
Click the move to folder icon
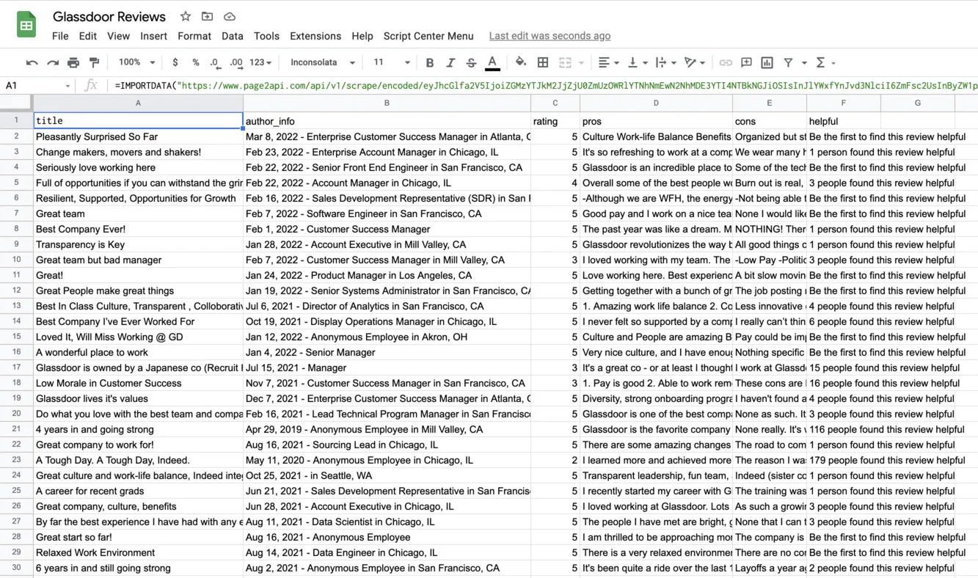pos(208,16)
